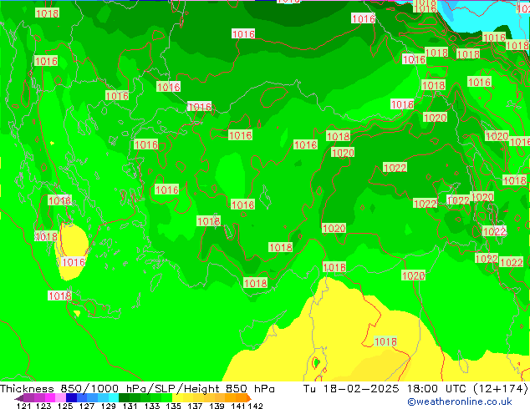530x409 pixels.
Task: Click the 1016 isobar label inside the small yellow oval
Action: 74,262
